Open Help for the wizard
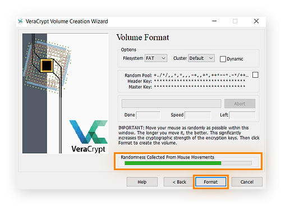281x206 pixels. click(x=142, y=182)
